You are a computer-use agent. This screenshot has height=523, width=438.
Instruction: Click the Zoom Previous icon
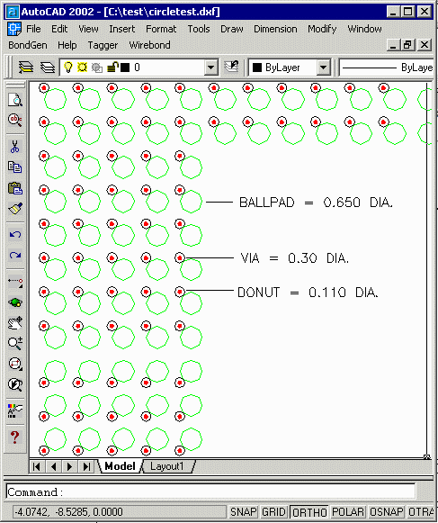point(15,384)
